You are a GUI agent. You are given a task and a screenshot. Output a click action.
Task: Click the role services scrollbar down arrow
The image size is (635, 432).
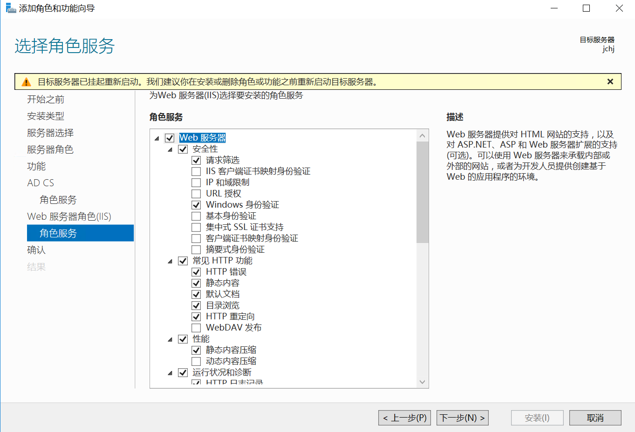(423, 382)
